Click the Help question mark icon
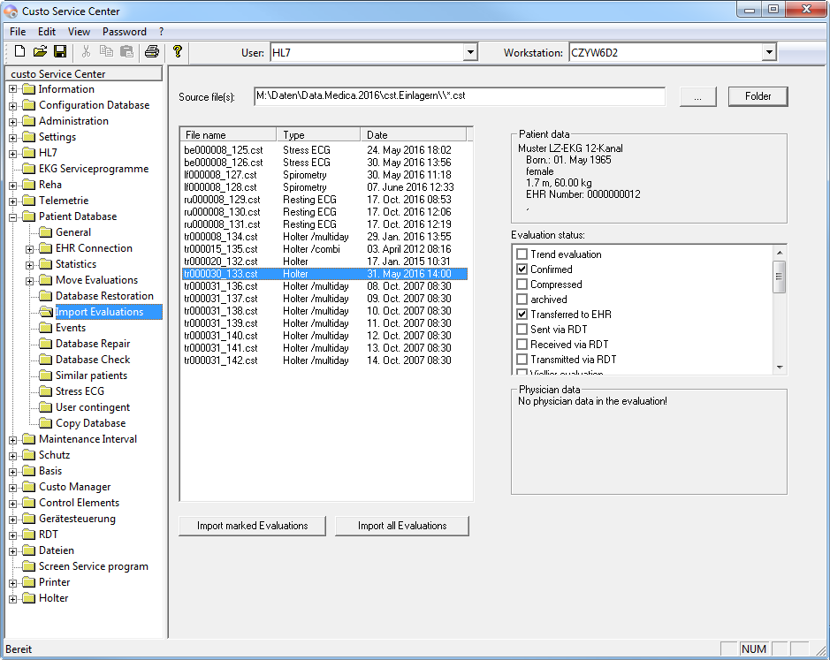The width and height of the screenshot is (830, 660). click(178, 51)
